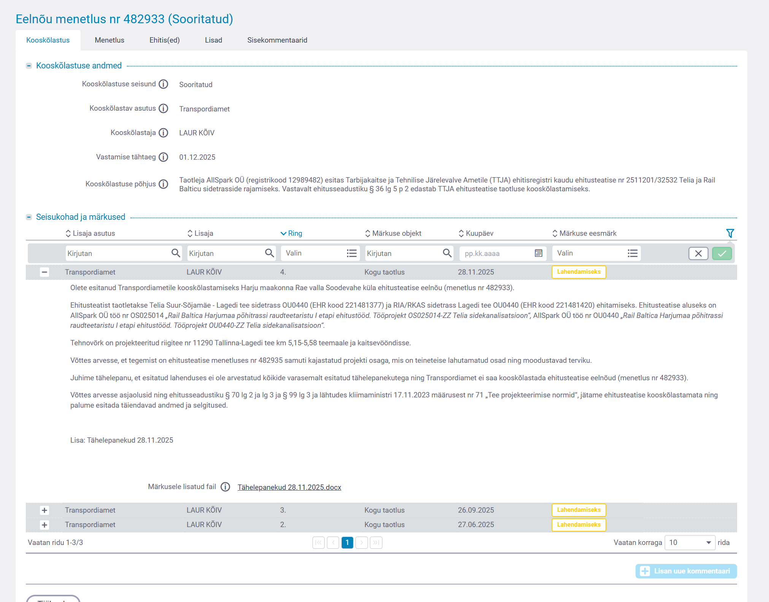This screenshot has width=769, height=602.
Task: Switch to the Menetlus tab
Action: click(x=109, y=40)
